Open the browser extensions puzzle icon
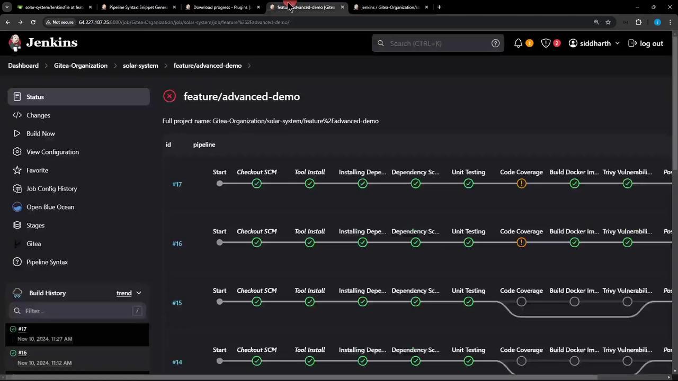This screenshot has height=381, width=678. 638,22
